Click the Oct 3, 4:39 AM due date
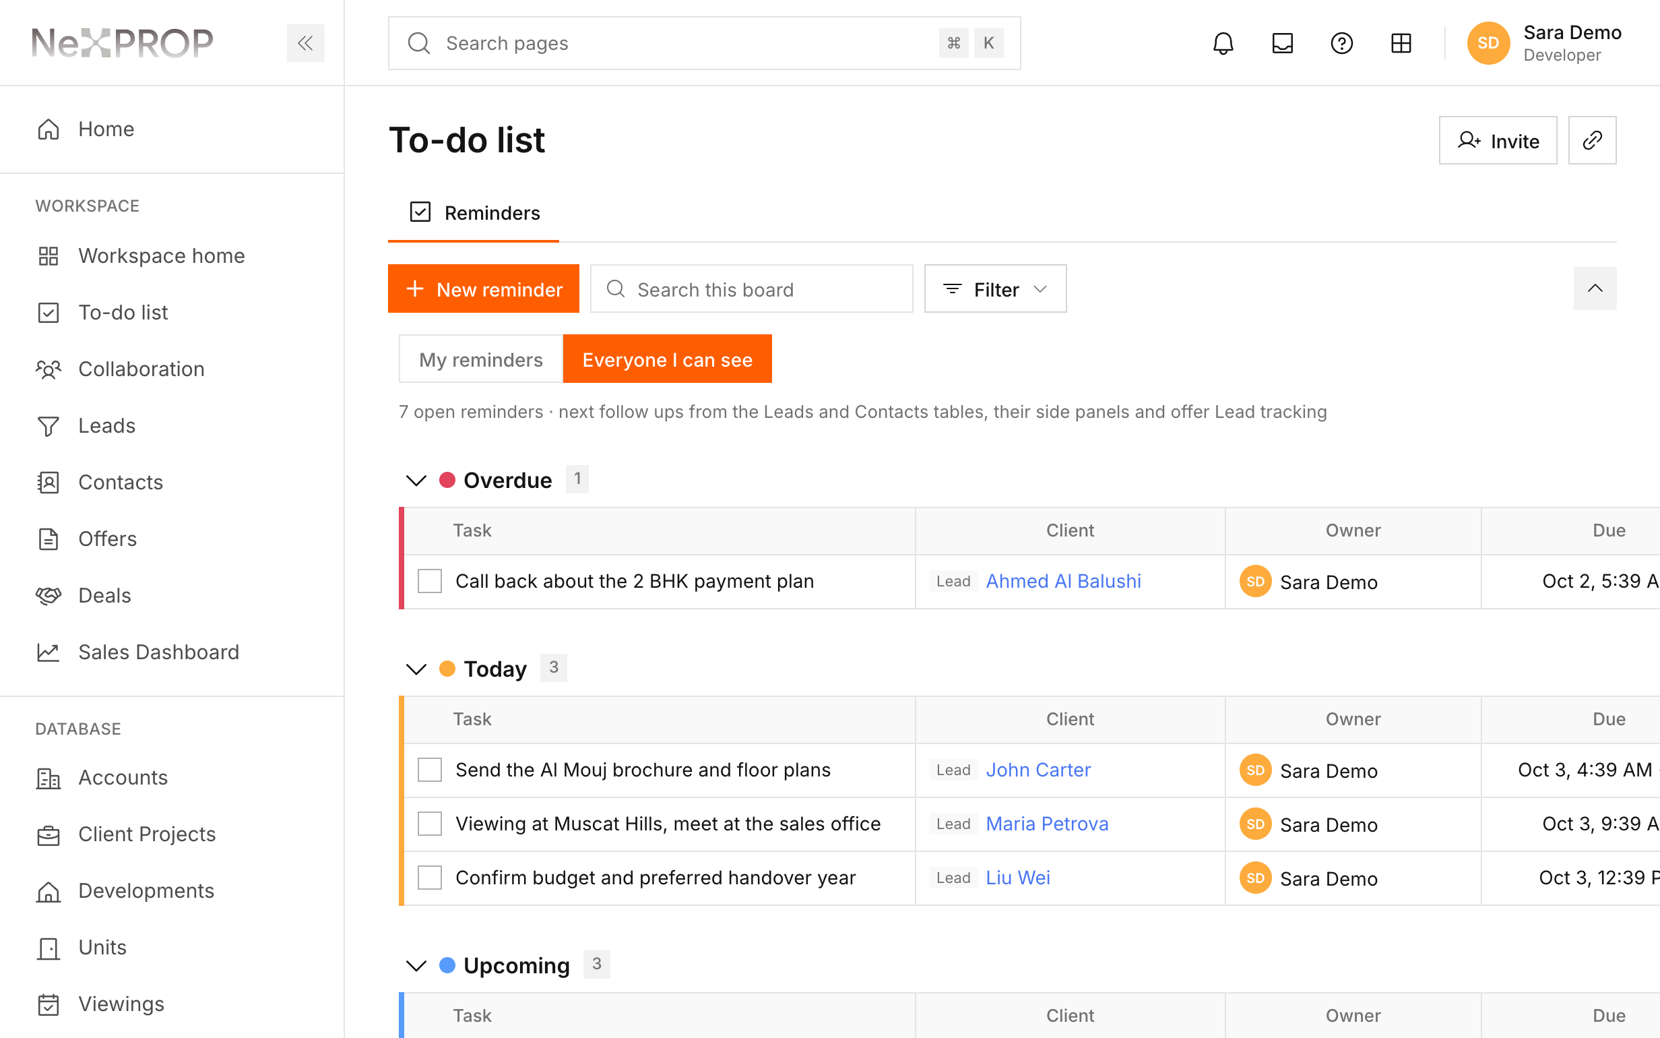 (x=1585, y=770)
